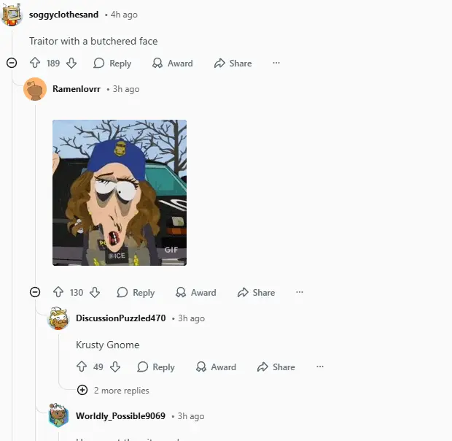Collapse soggyclothesand's comment thread

click(x=12, y=64)
